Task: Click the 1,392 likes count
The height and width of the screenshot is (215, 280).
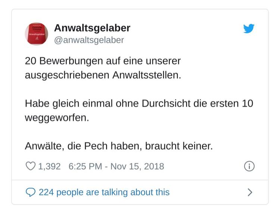Action: (x=49, y=166)
